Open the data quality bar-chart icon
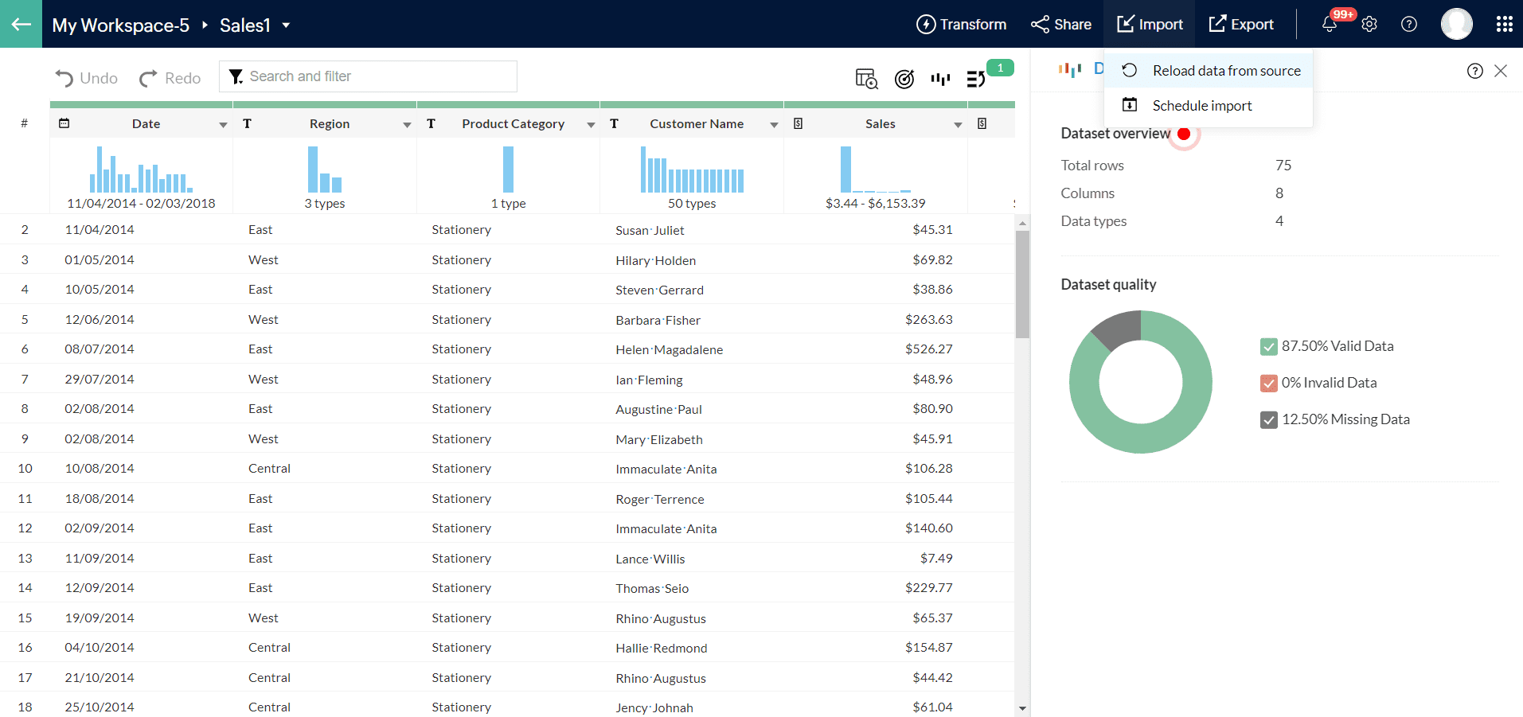1523x717 pixels. (940, 79)
